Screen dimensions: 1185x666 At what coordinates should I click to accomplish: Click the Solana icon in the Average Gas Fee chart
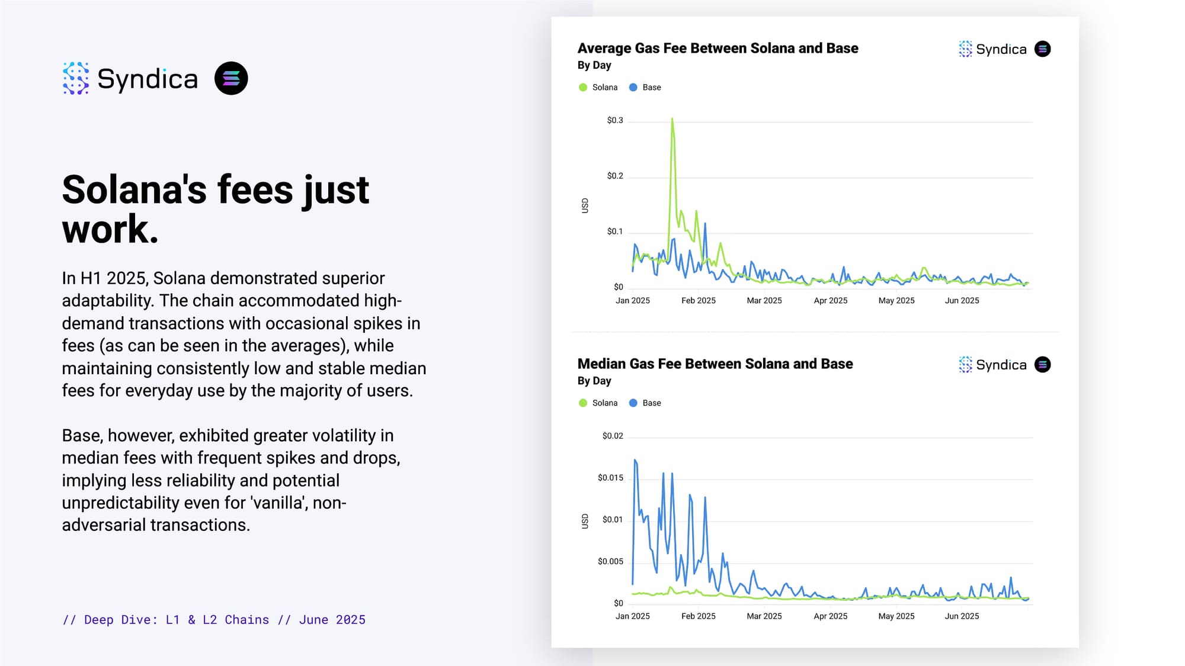pos(1042,49)
